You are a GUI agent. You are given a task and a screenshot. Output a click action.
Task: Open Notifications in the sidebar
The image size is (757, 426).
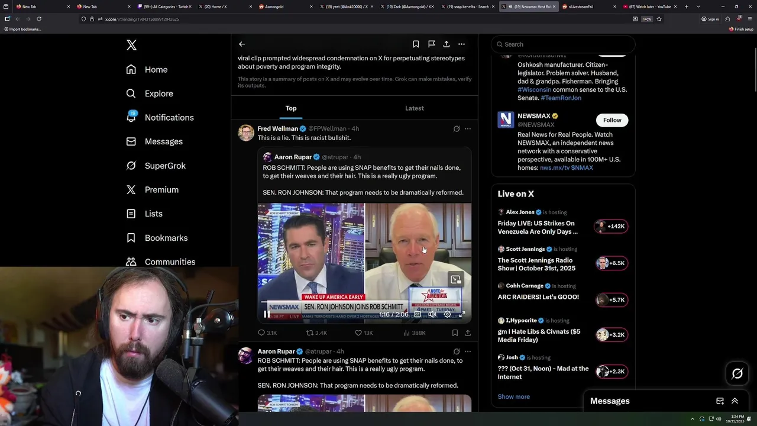pos(160,117)
